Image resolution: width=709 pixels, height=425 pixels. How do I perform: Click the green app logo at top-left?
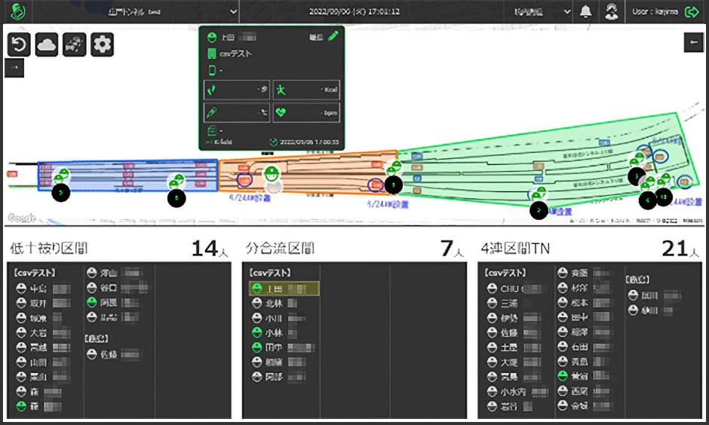pos(18,12)
